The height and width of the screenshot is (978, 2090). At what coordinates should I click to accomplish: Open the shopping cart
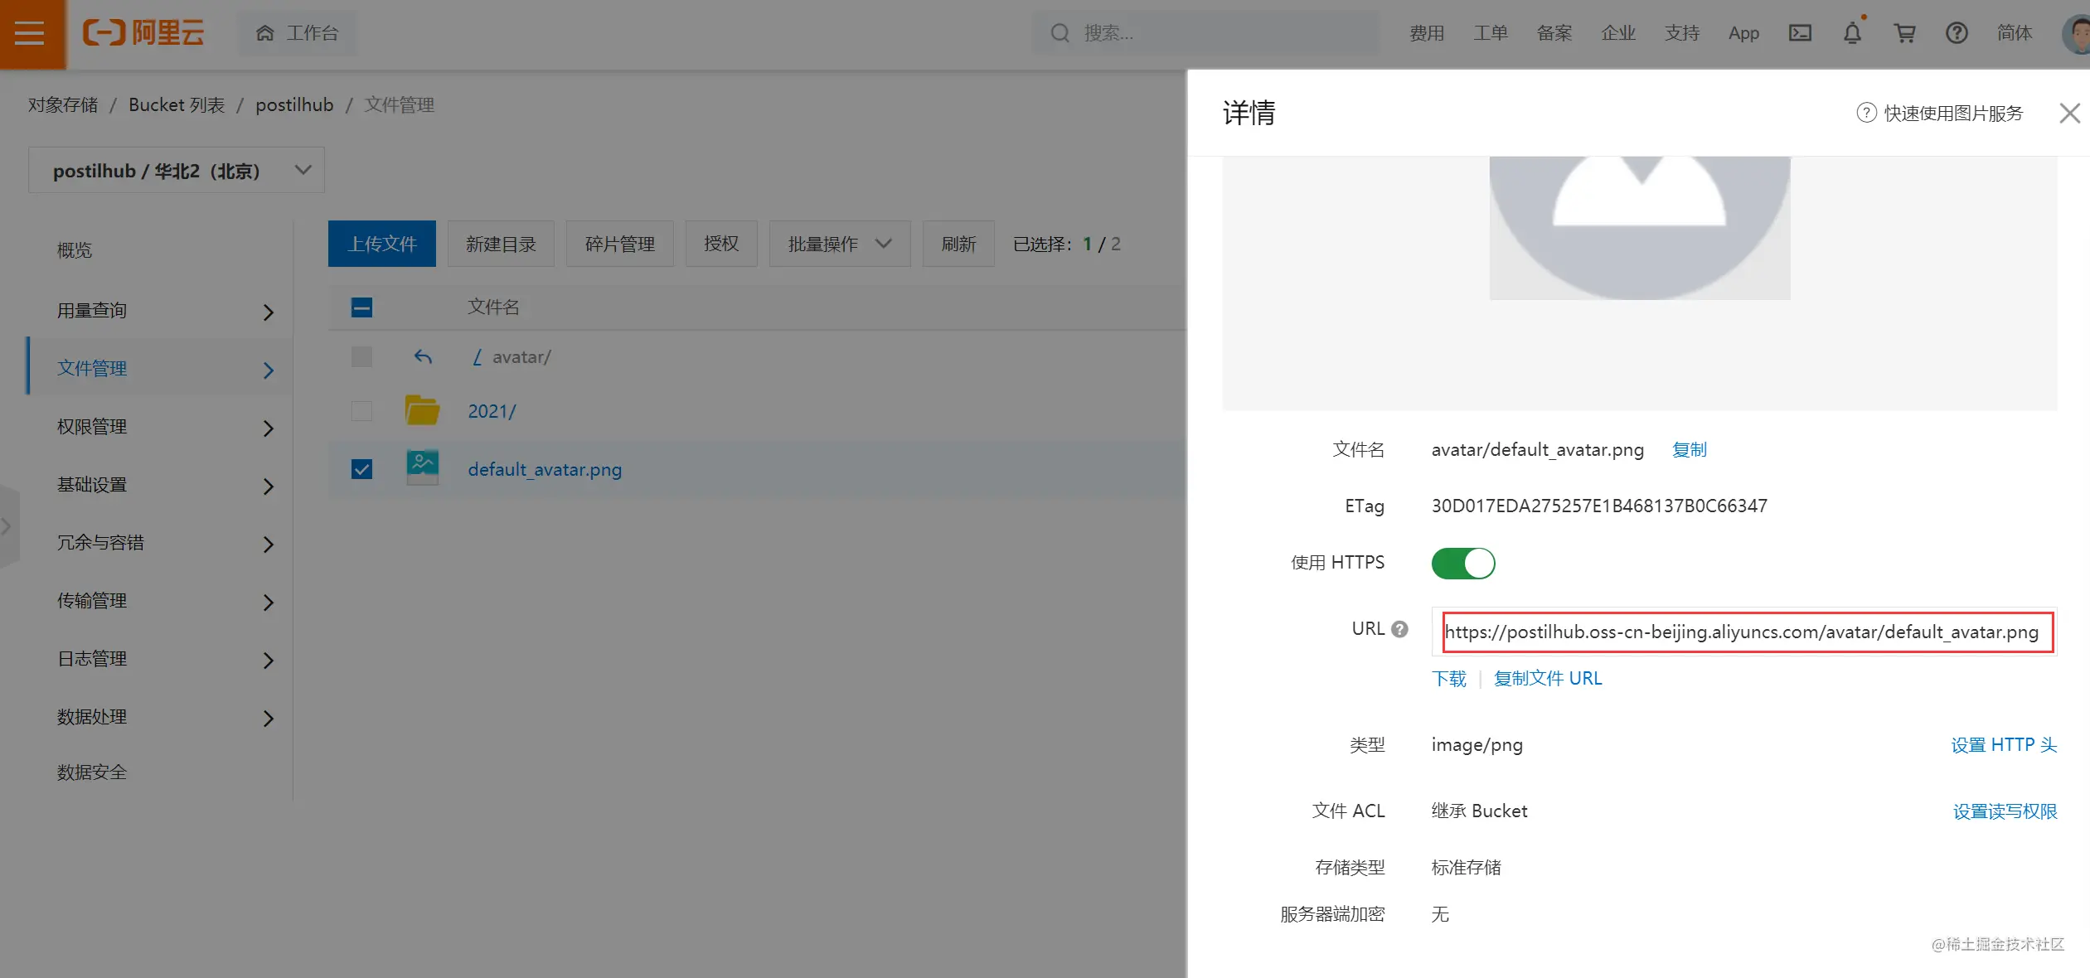1904,33
